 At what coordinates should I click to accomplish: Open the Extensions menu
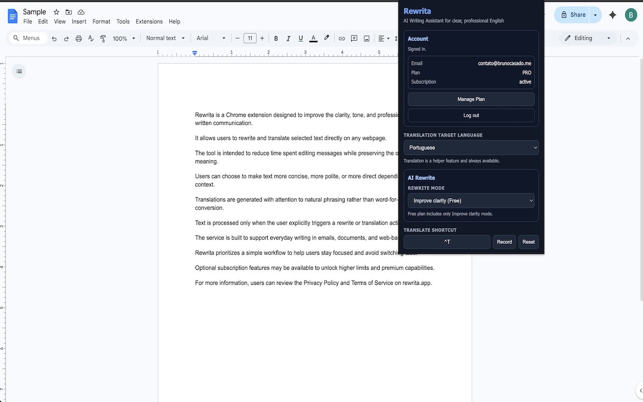pos(149,22)
